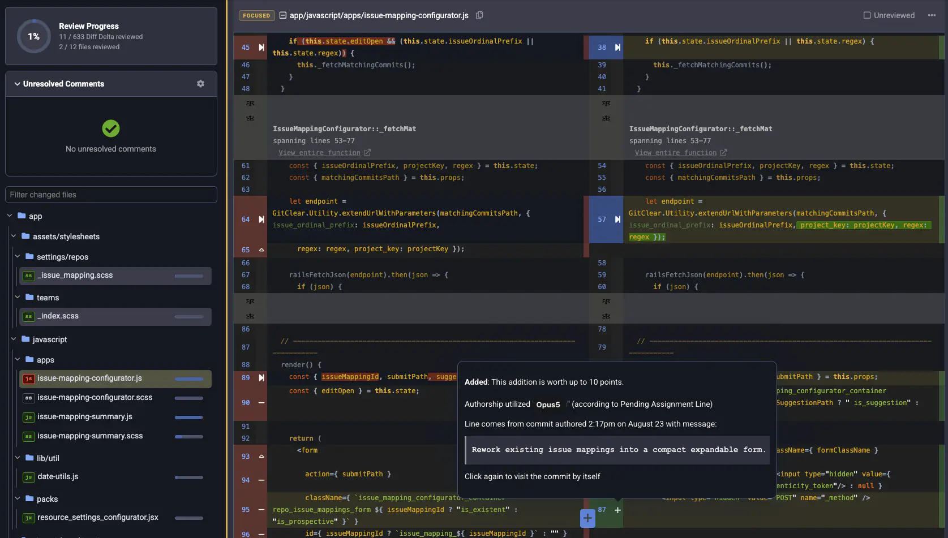
Task: Click View entire function link in left pane
Action: click(319, 153)
